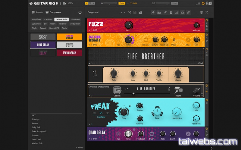Toggle the input noise Gate

[122, 3]
